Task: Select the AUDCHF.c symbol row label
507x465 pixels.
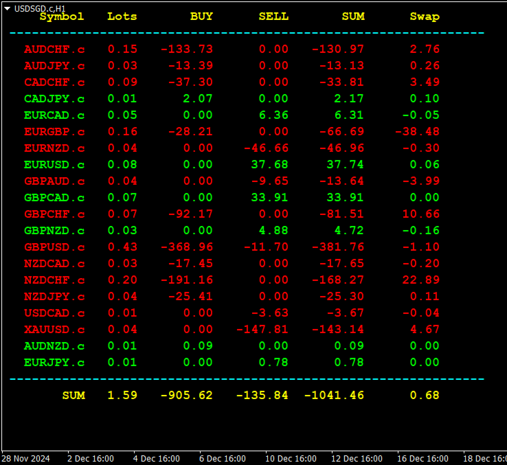Action: coord(54,49)
